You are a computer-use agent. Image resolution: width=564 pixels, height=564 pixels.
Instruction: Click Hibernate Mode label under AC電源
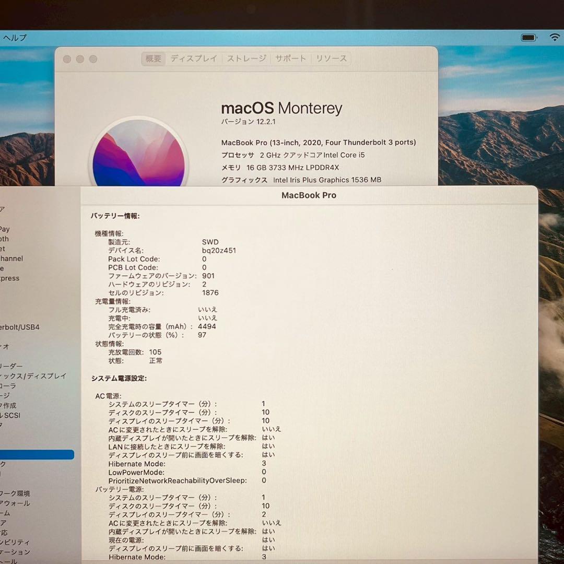point(137,464)
